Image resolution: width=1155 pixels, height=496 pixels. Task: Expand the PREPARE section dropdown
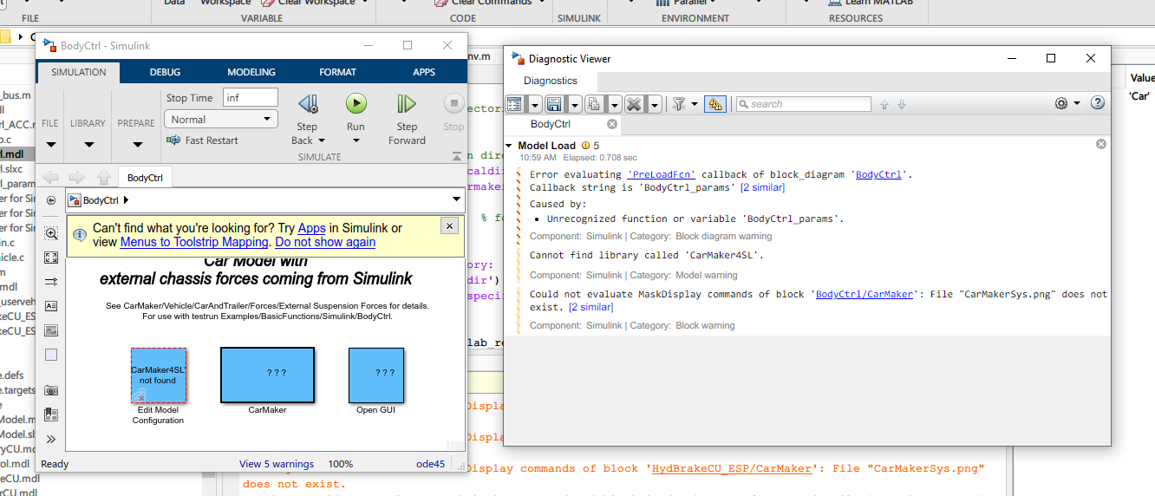pyautogui.click(x=136, y=145)
